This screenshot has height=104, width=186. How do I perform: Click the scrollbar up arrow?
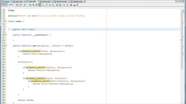(x=182, y=10)
